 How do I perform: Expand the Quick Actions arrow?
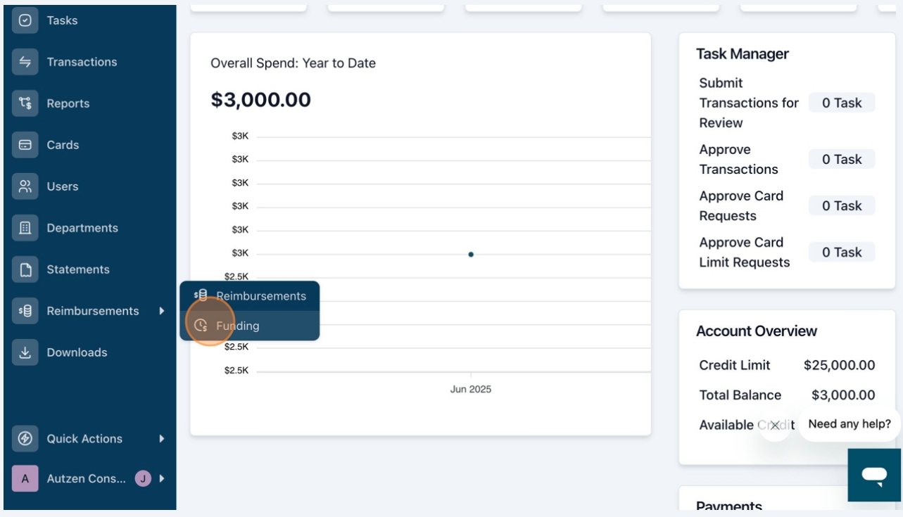pyautogui.click(x=162, y=439)
